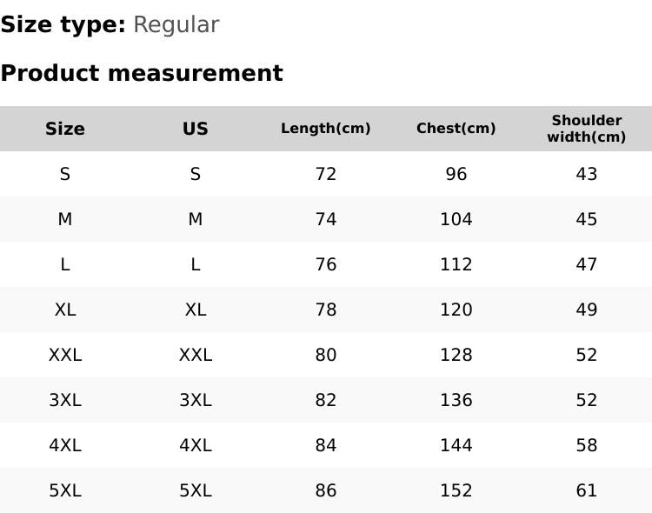Click the Size column header
Viewport: 652px width, 513px height.
point(65,129)
